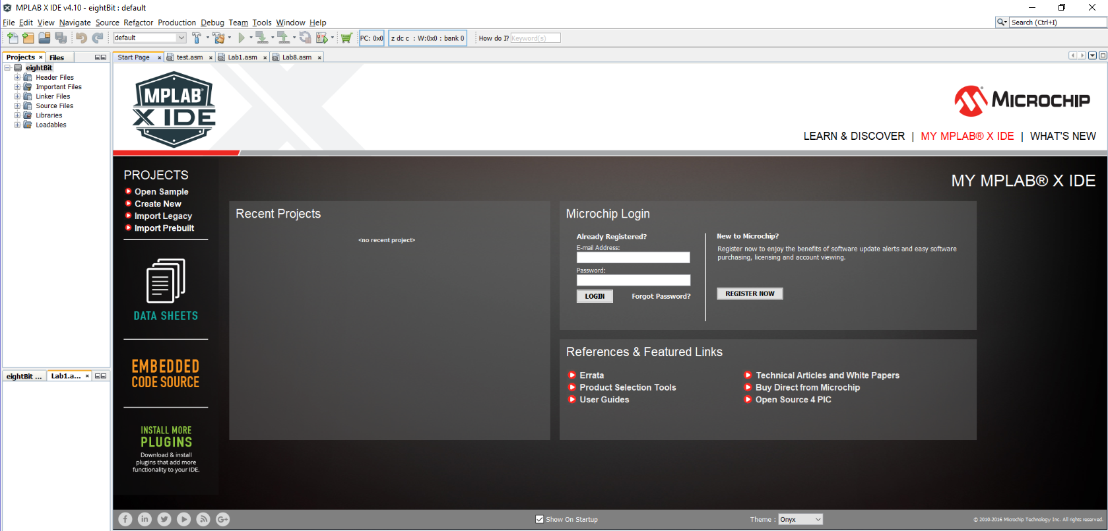Uncheck the Show On Startup checkbox
The image size is (1108, 531).
(x=540, y=519)
